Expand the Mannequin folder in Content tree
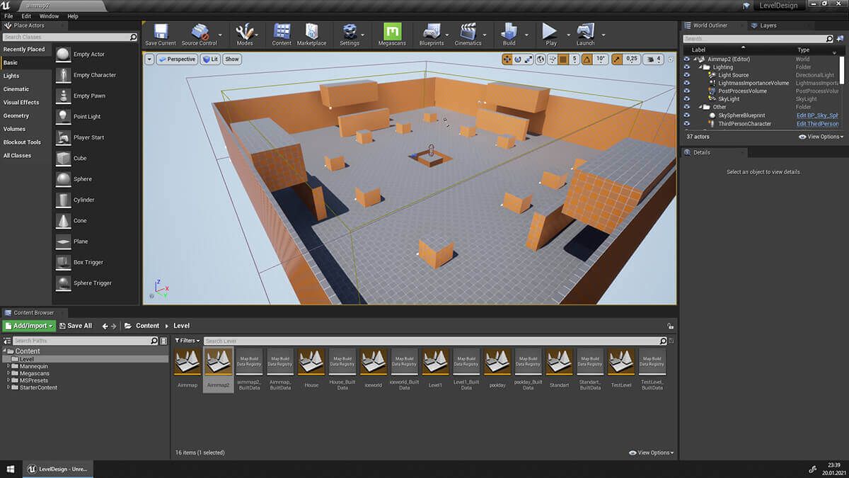Screen dimensions: 849x478 click(x=8, y=367)
